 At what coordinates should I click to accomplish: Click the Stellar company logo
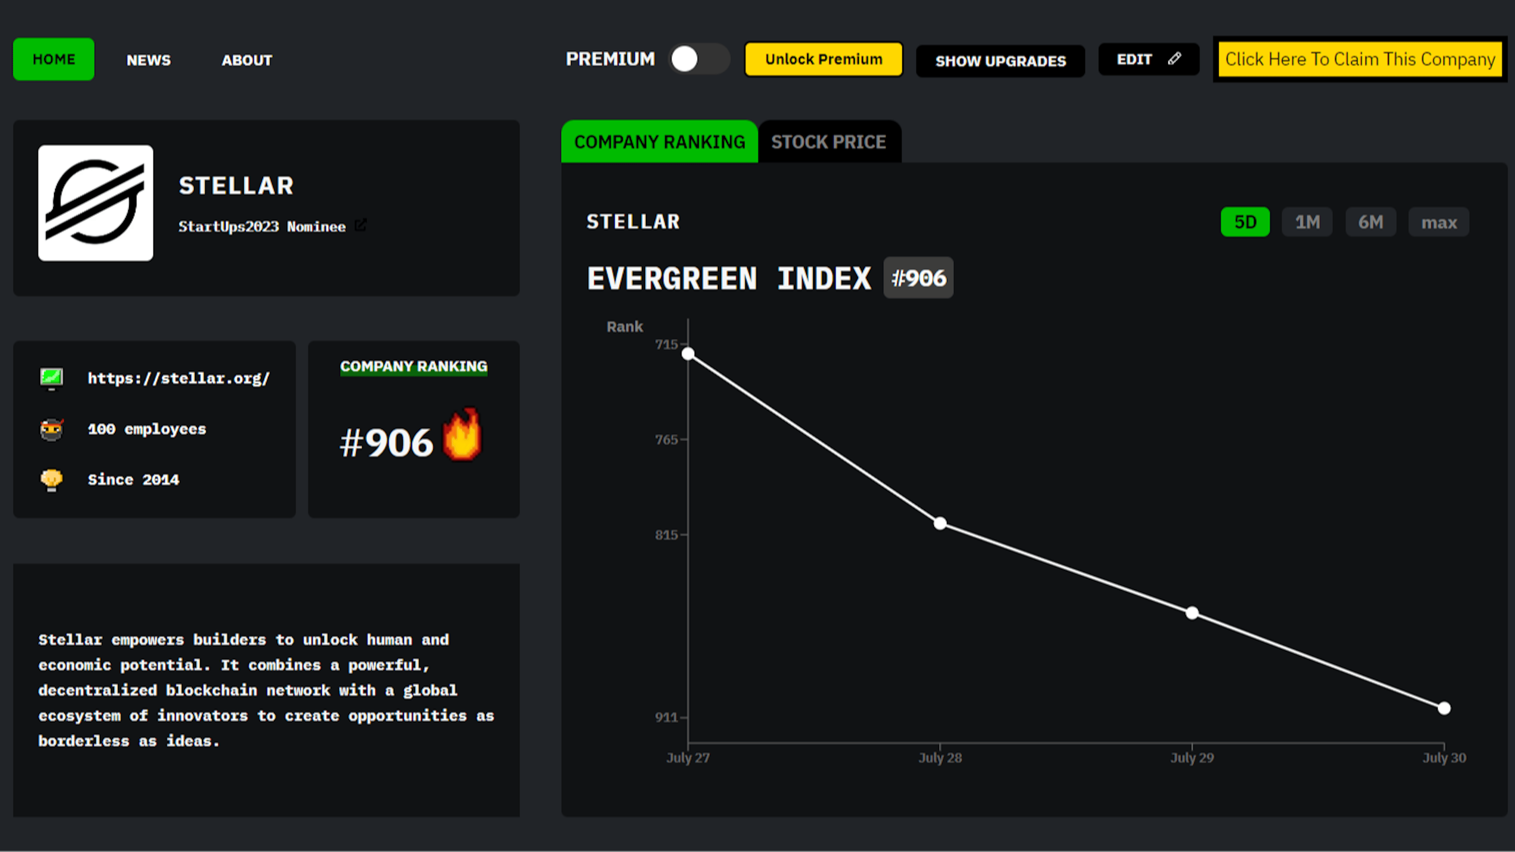tap(95, 203)
